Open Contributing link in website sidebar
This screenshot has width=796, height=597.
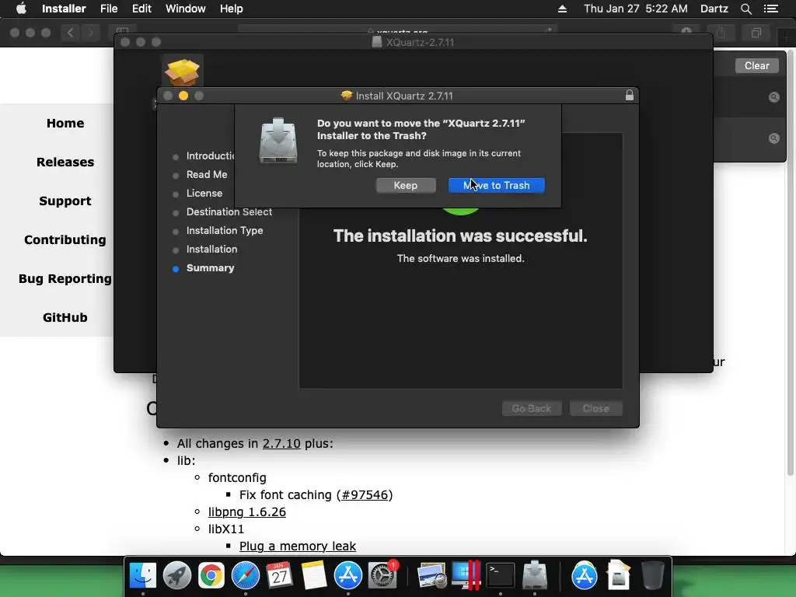point(65,239)
